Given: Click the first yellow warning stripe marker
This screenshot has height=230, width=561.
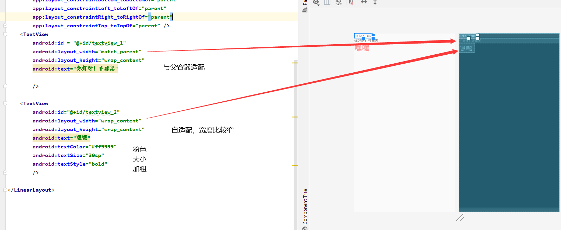Looking at the screenshot, I should tap(295, 63).
